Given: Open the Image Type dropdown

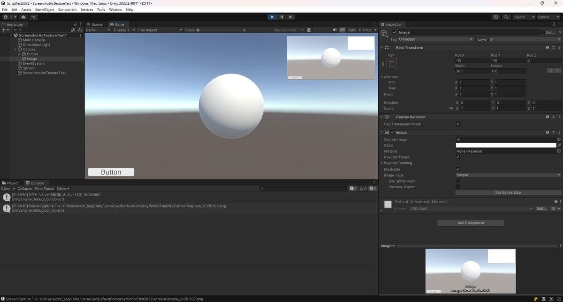Looking at the screenshot, I should [508, 175].
